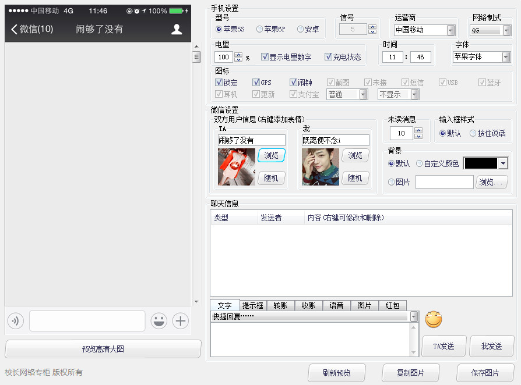This screenshot has height=385, width=521.
Task: Open the contact profile icon in chat header
Action: click(177, 29)
